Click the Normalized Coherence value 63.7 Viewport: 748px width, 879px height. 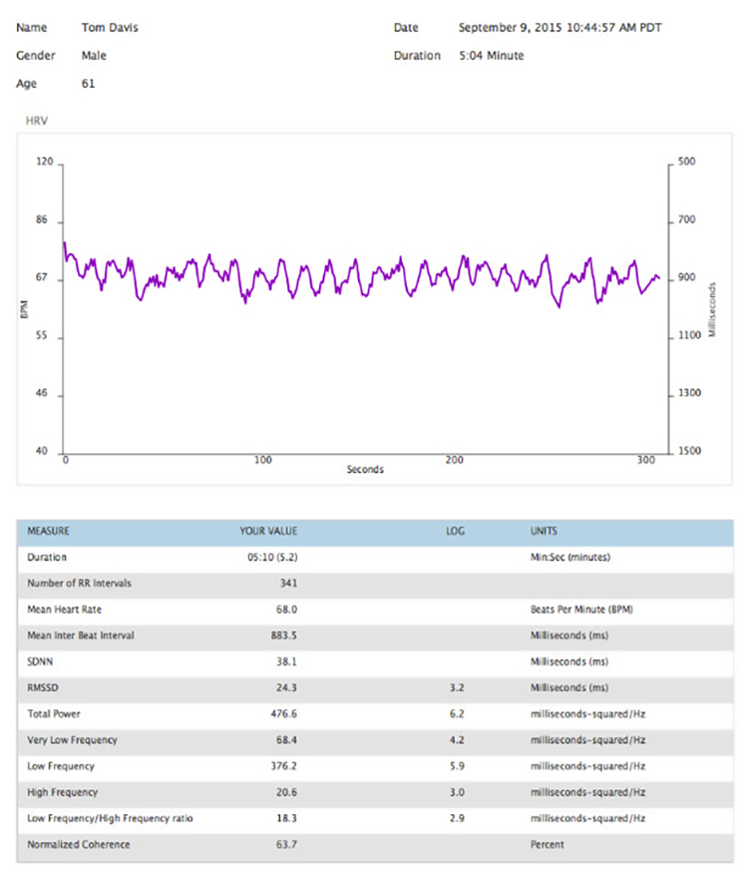[285, 845]
